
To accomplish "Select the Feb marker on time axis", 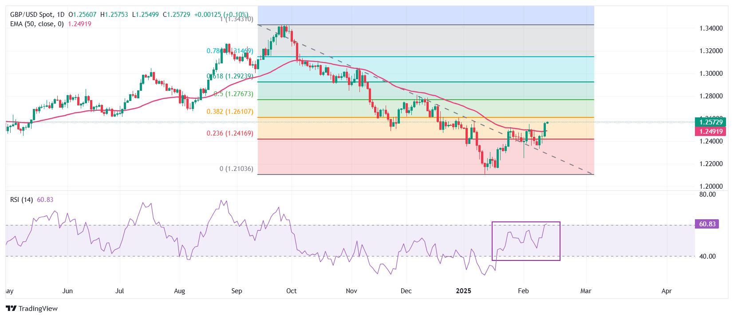I will coord(524,291).
